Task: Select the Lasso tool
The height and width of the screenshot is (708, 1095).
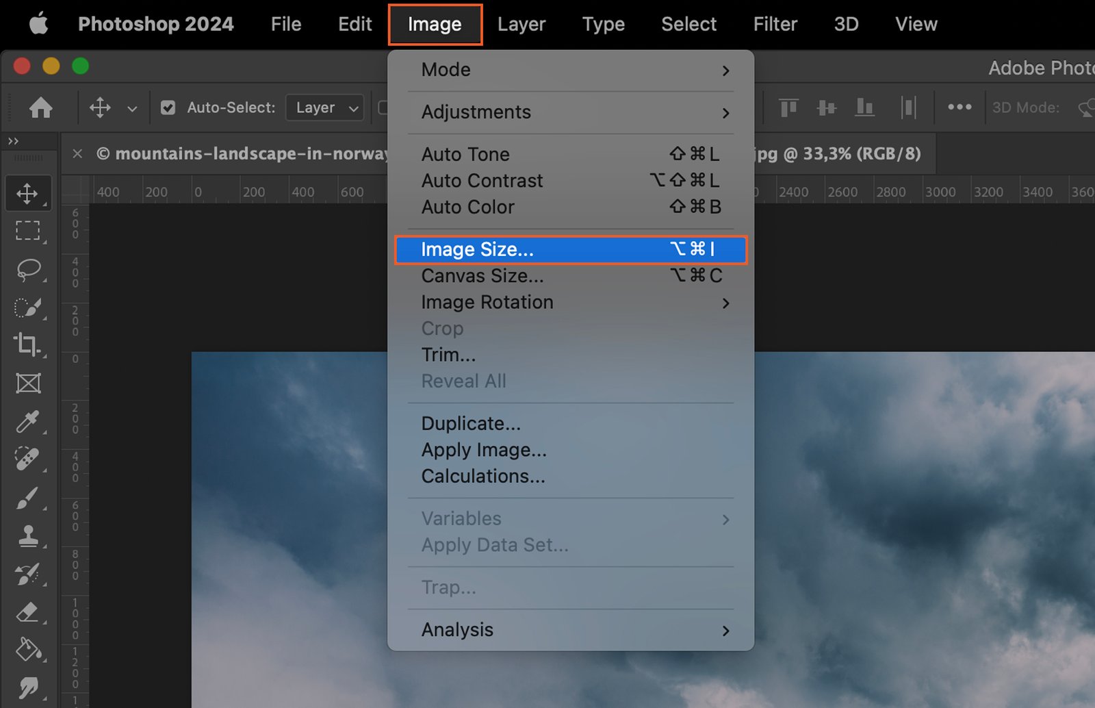Action: (27, 269)
